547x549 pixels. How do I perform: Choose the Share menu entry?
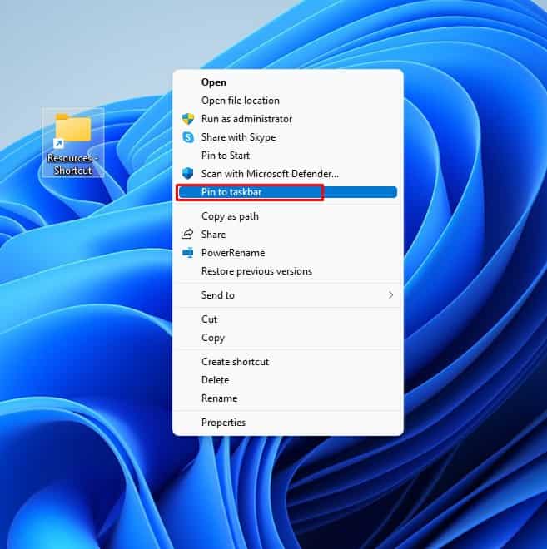click(x=288, y=235)
